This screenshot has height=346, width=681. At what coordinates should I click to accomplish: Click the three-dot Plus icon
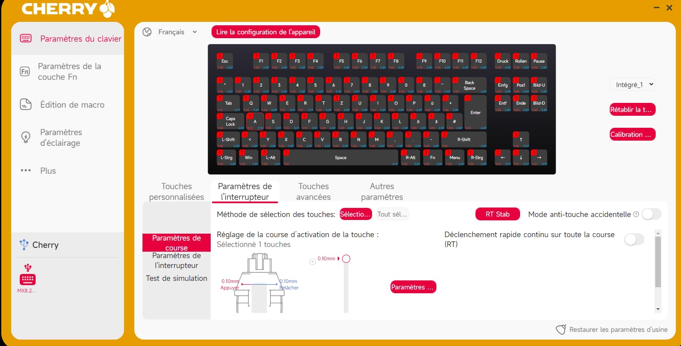click(26, 171)
